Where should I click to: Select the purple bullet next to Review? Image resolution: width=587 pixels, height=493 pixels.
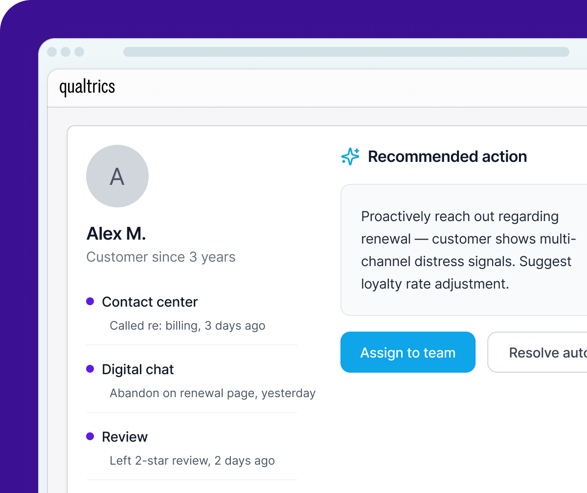(x=90, y=437)
